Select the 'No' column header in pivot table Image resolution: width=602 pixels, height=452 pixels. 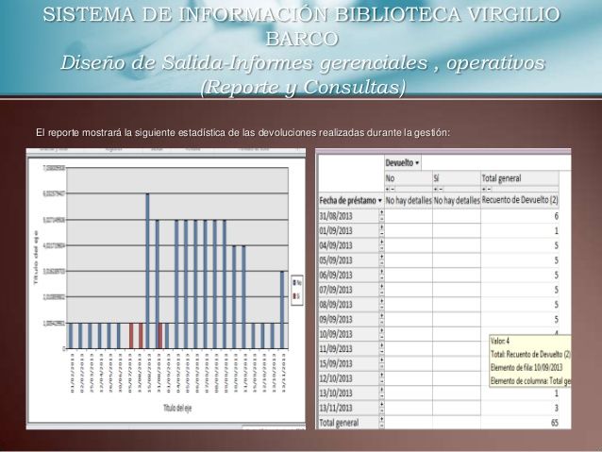409,178
